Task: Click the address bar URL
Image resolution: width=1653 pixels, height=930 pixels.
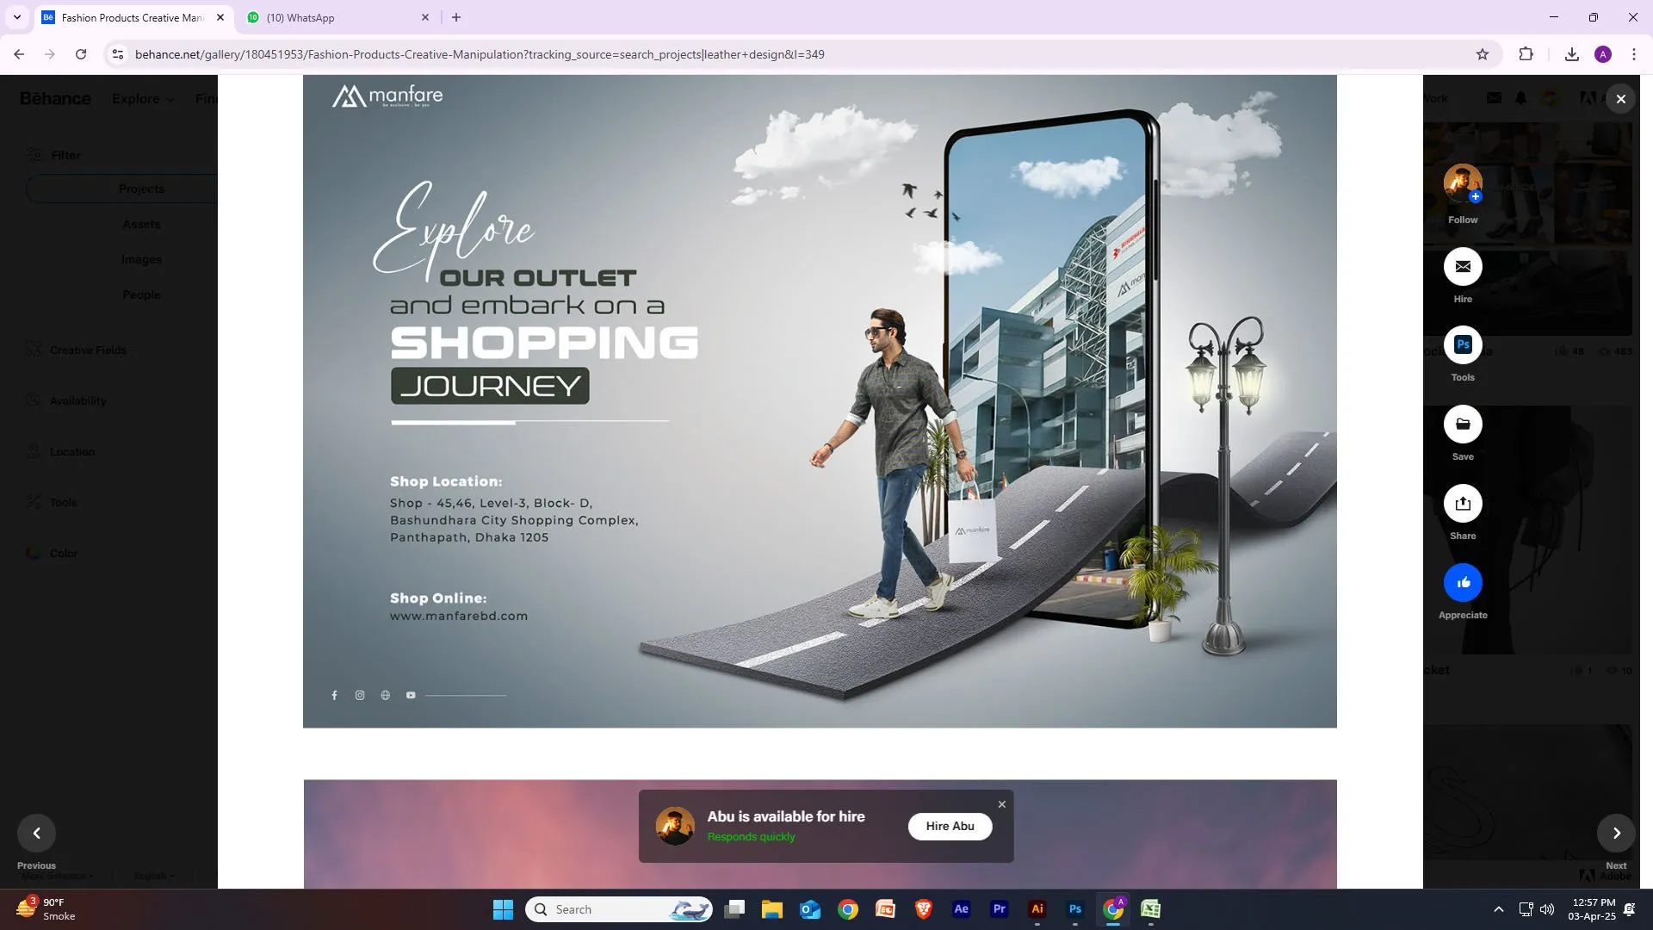Action: pos(480,54)
